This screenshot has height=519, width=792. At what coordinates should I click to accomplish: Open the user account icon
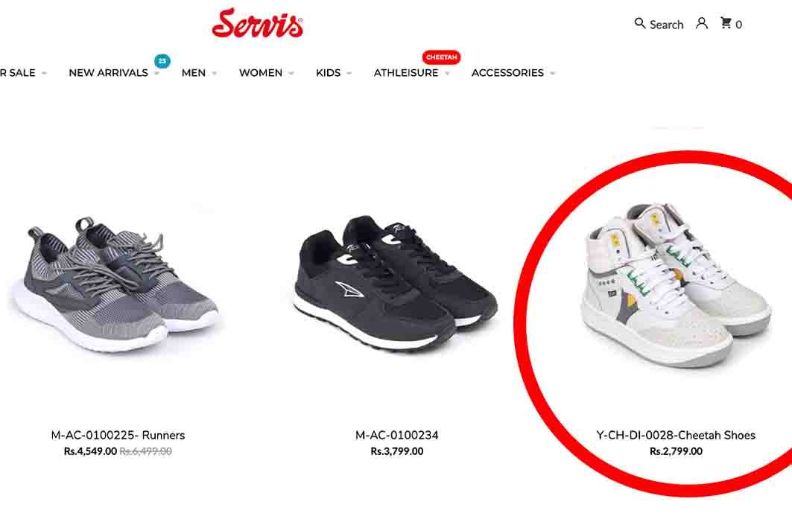click(x=702, y=23)
